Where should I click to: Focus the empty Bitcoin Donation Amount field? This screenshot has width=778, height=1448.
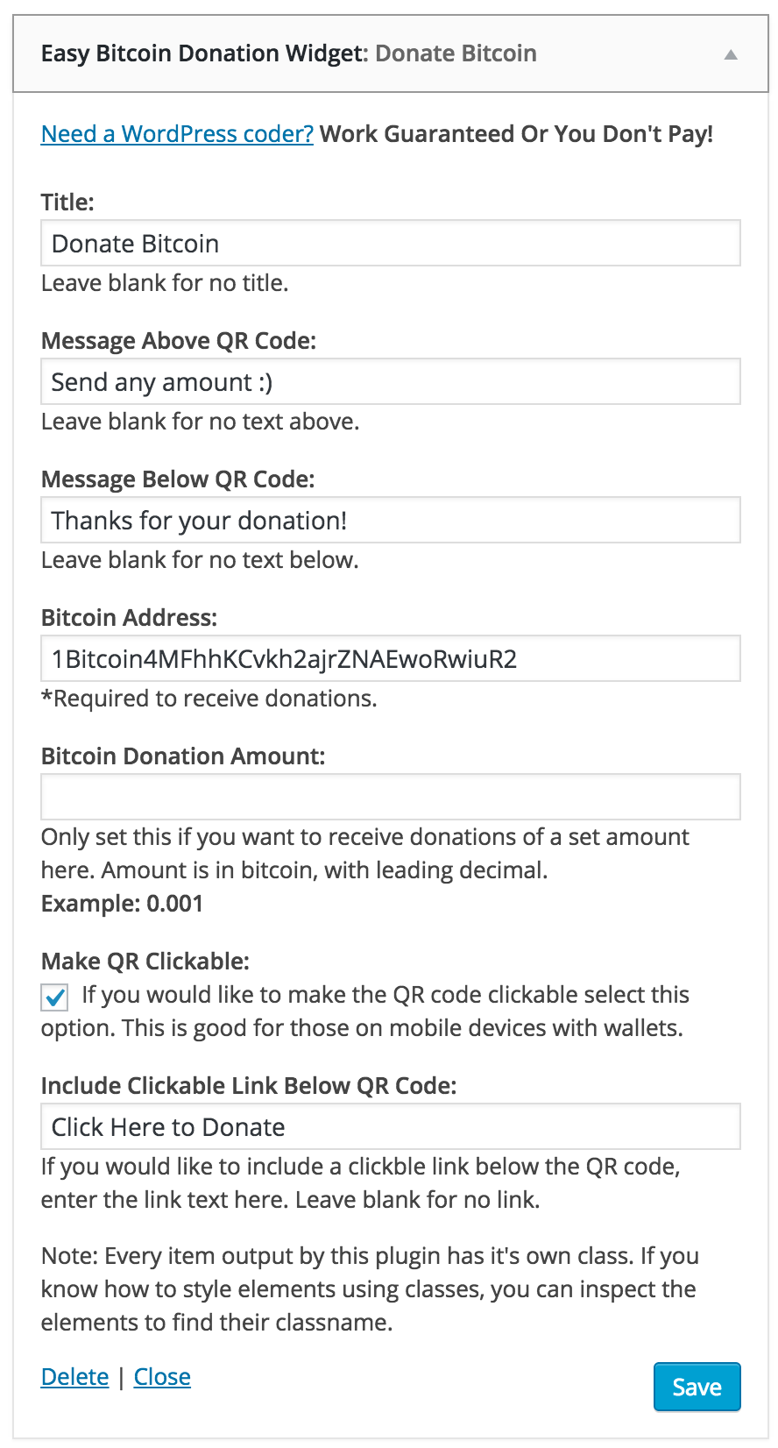tap(391, 798)
